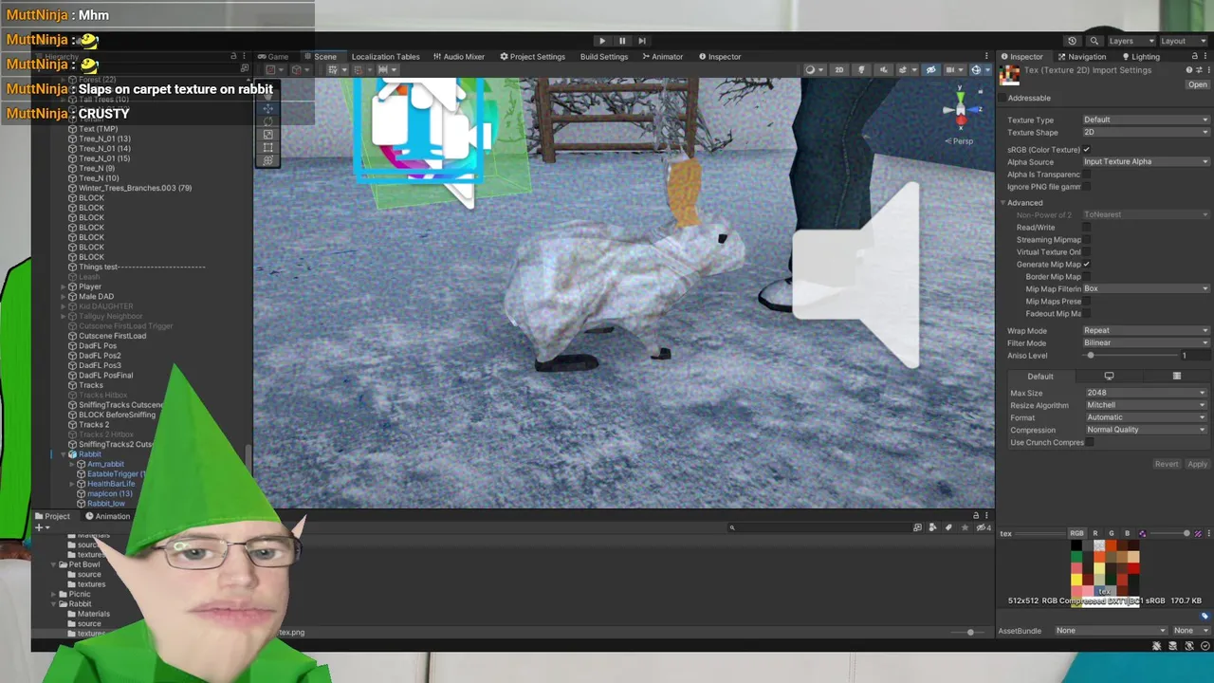Screen dimensions: 1214x683
Task: Open the Build Settings tab
Action: (x=603, y=57)
